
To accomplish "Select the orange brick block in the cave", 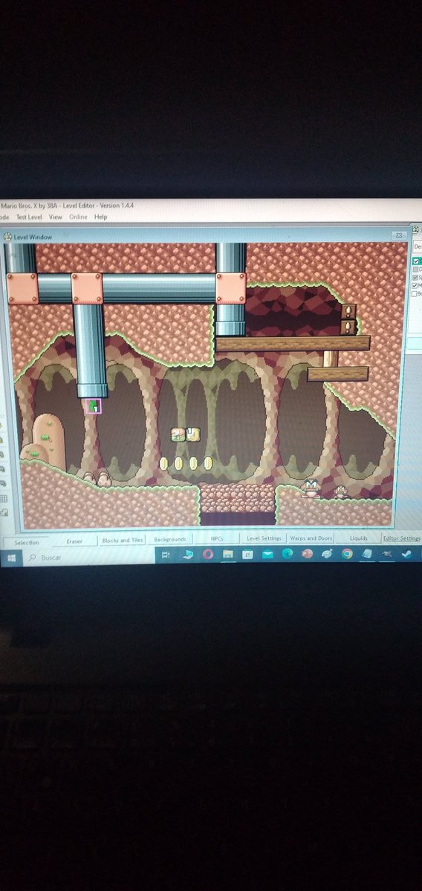I will (178, 434).
